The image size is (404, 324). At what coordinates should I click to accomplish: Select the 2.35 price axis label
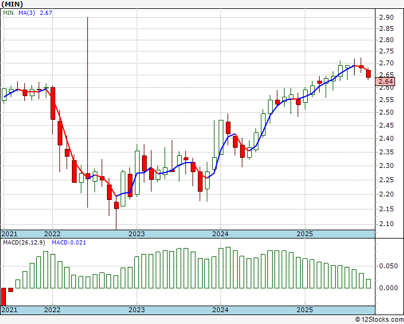click(386, 152)
